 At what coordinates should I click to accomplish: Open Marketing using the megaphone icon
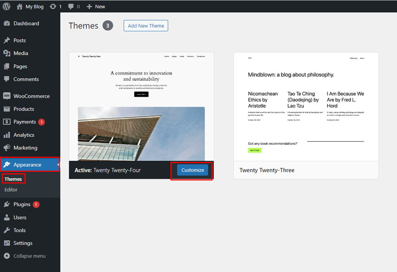pos(10,147)
